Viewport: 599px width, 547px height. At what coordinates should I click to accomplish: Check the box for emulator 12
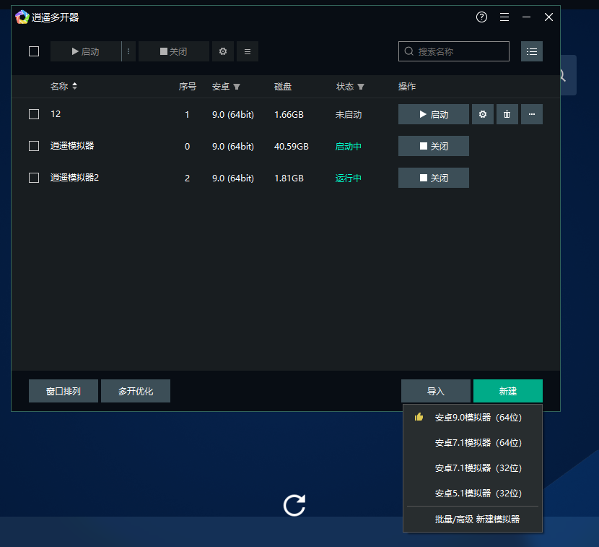pos(34,114)
